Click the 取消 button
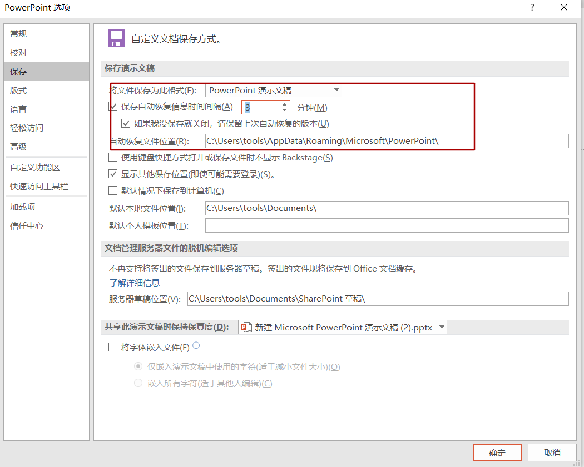This screenshot has height=467, width=584. point(552,453)
